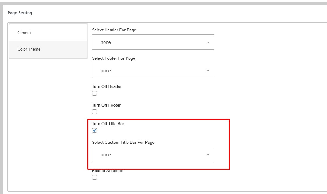Click the "Turn Off Header" label text
Screen dimensions: 327x194
(x=107, y=86)
